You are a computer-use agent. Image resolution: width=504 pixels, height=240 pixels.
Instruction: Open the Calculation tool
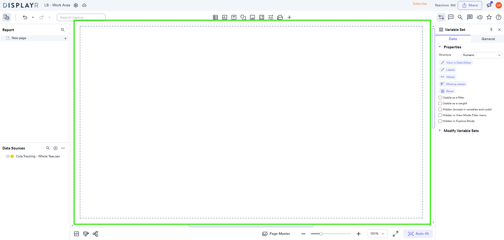click(262, 17)
